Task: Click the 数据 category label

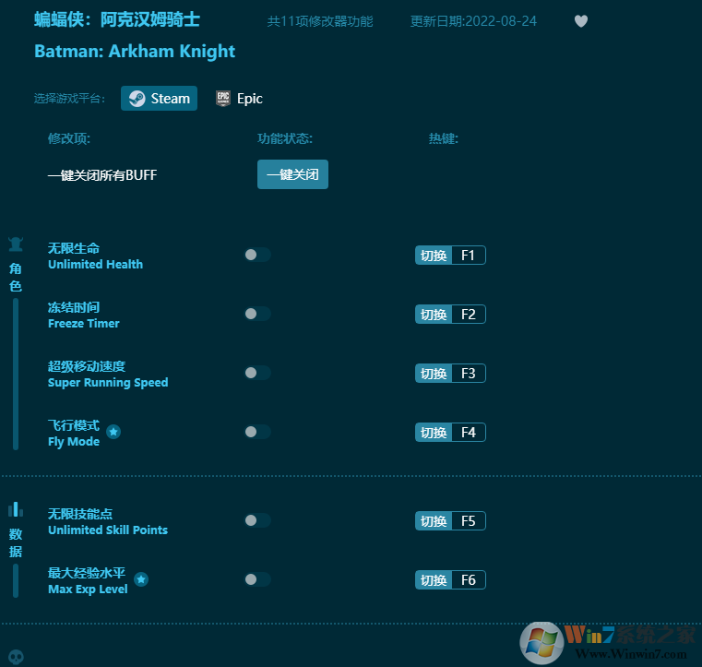Action: pyautogui.click(x=16, y=542)
